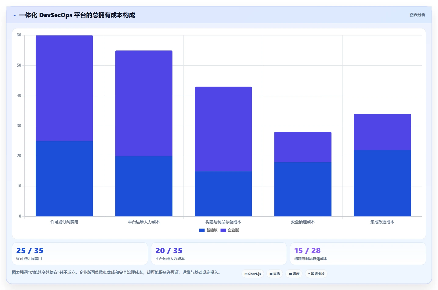This screenshot has height=290, width=438.
Task: Click the purple 企业版 segment of 安全治理成本 bar
Action: [303, 147]
